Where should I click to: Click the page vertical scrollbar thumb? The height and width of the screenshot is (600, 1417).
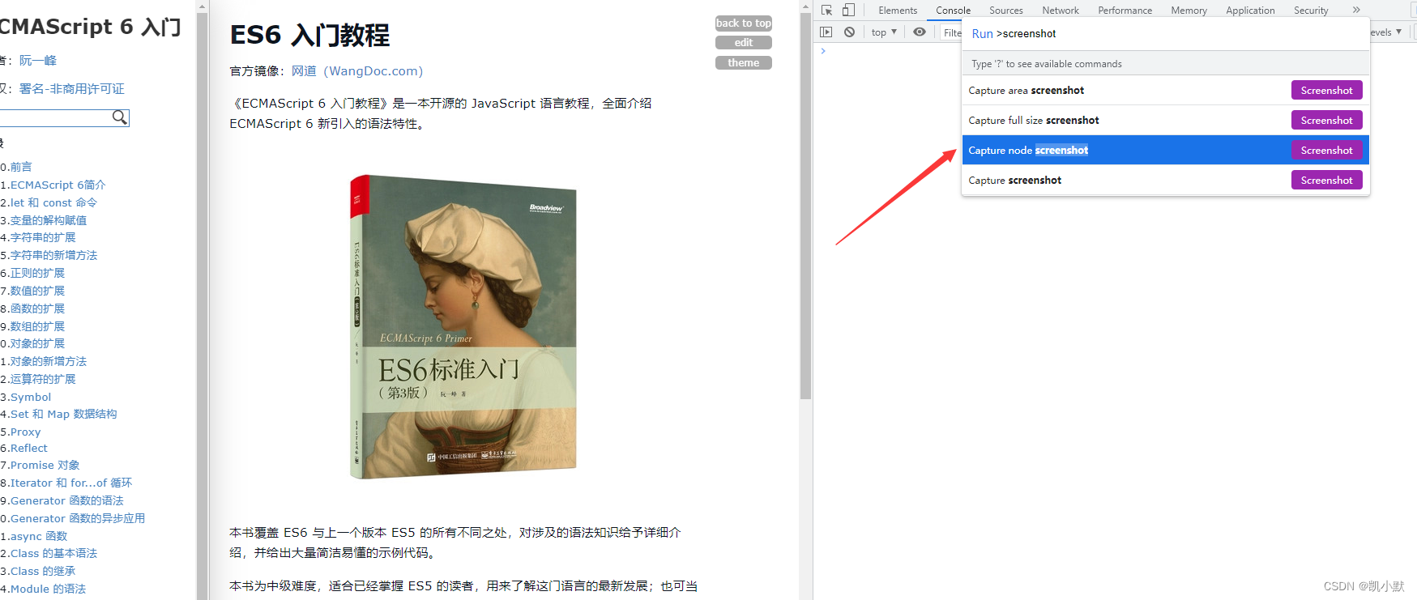805,205
